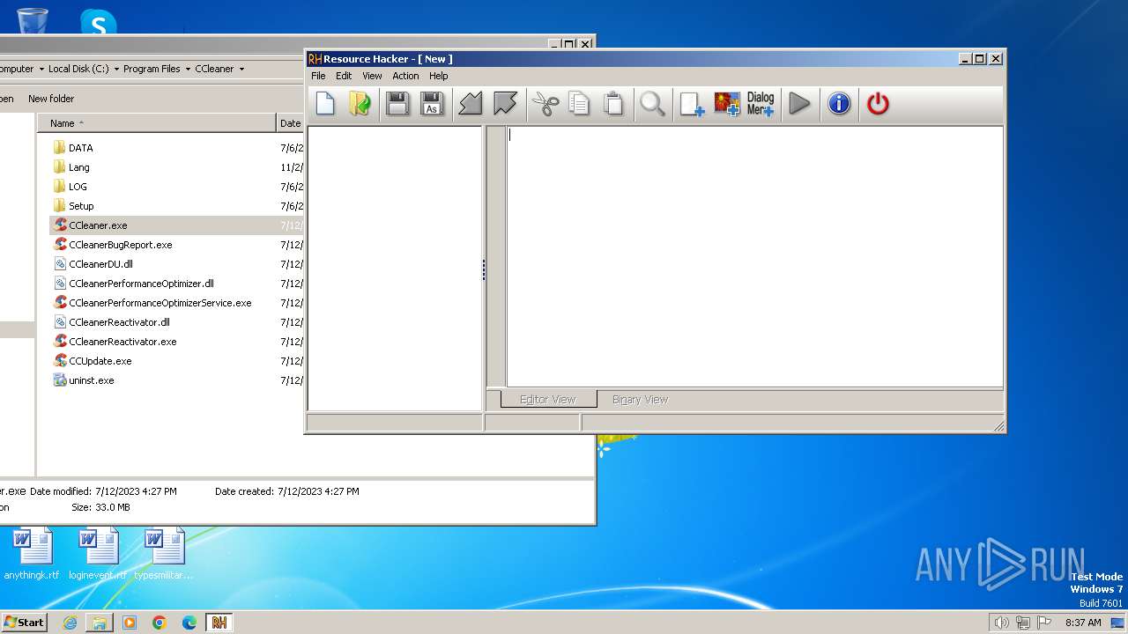Click the Save As toolbar icon
Screen dimensions: 1128x634
click(x=432, y=104)
